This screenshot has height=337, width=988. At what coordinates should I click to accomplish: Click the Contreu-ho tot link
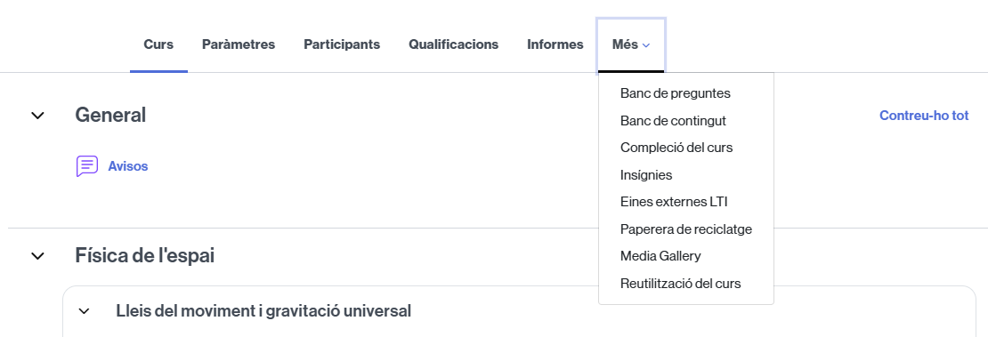point(924,116)
